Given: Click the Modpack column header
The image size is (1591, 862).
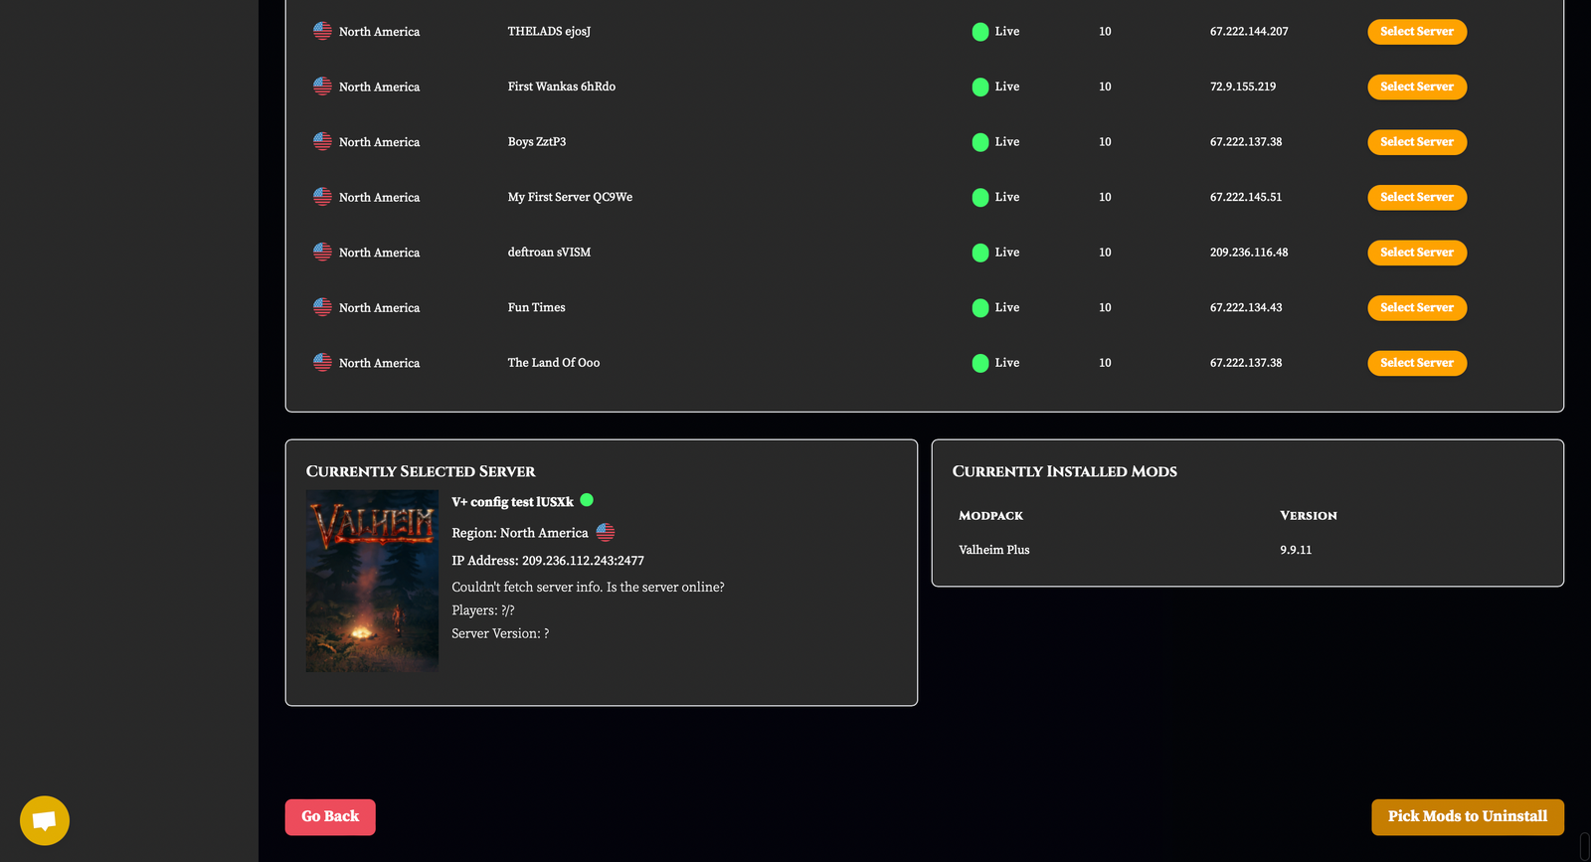Looking at the screenshot, I should [x=990, y=516].
